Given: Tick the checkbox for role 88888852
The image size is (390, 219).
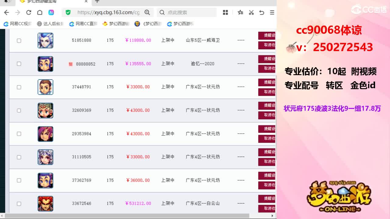Looking at the screenshot, I should (x=19, y=64).
